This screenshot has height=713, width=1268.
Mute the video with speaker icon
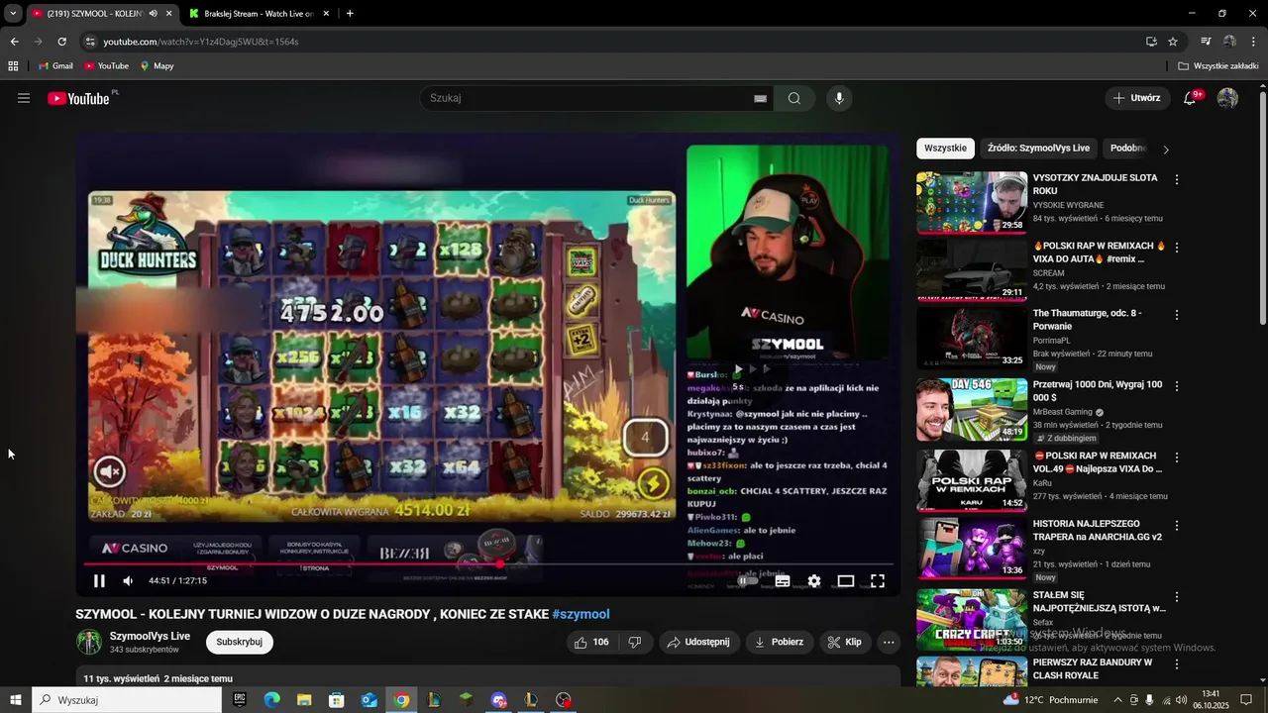[x=128, y=581]
